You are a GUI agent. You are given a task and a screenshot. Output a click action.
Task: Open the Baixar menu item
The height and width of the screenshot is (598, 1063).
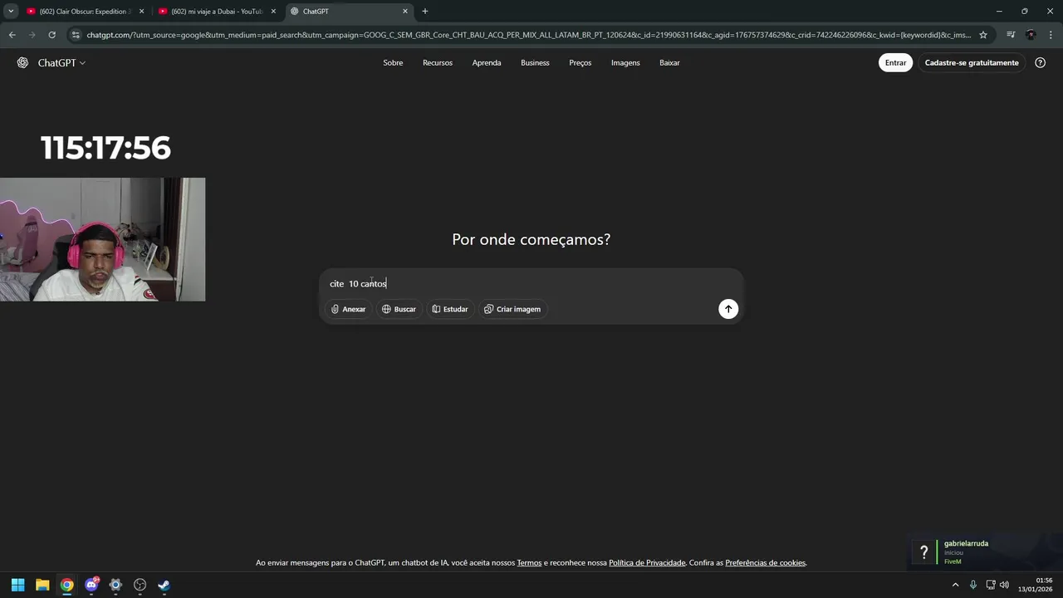click(669, 63)
